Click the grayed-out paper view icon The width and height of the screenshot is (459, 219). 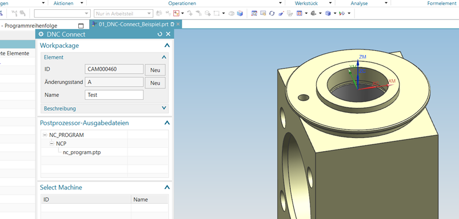pos(290,13)
